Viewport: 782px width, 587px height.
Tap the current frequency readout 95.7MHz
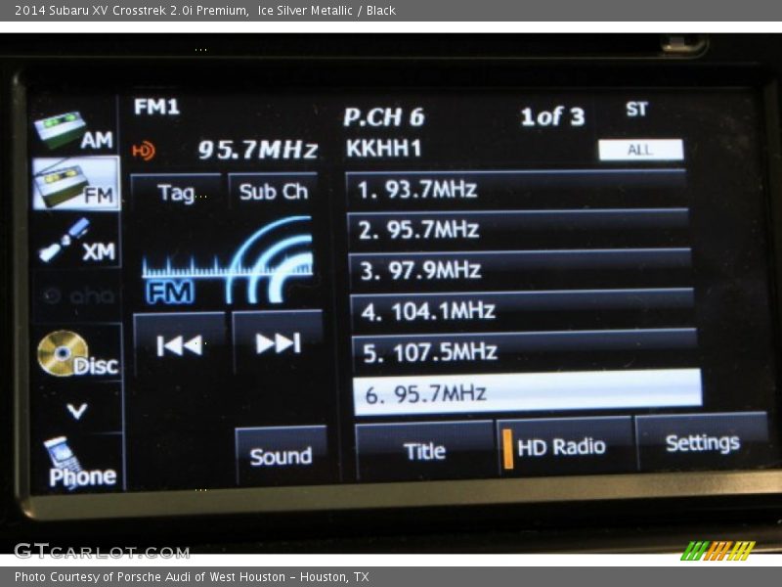[258, 150]
